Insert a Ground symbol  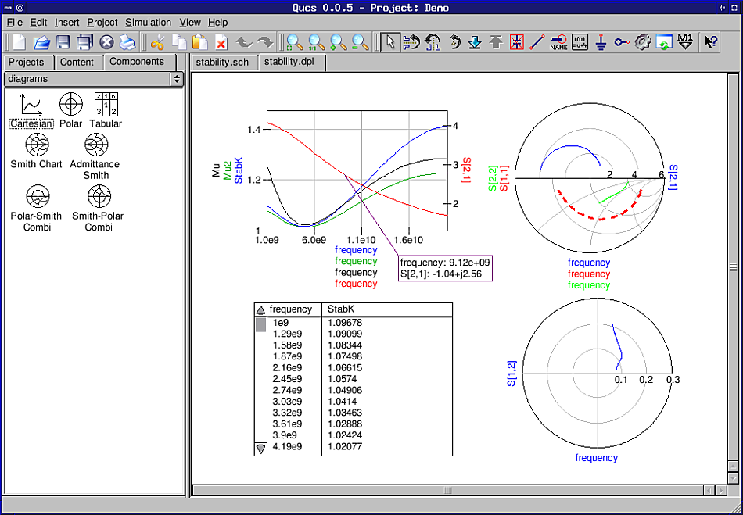coord(601,43)
